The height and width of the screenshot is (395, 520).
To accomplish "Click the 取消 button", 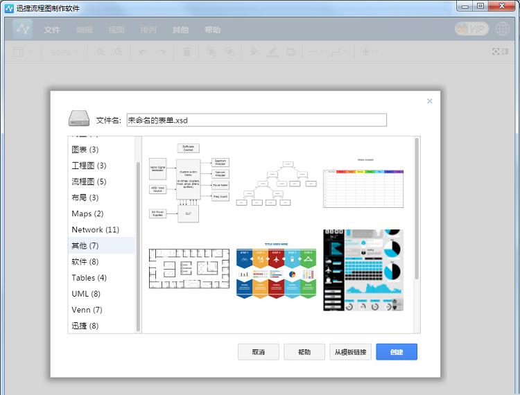I will (259, 352).
